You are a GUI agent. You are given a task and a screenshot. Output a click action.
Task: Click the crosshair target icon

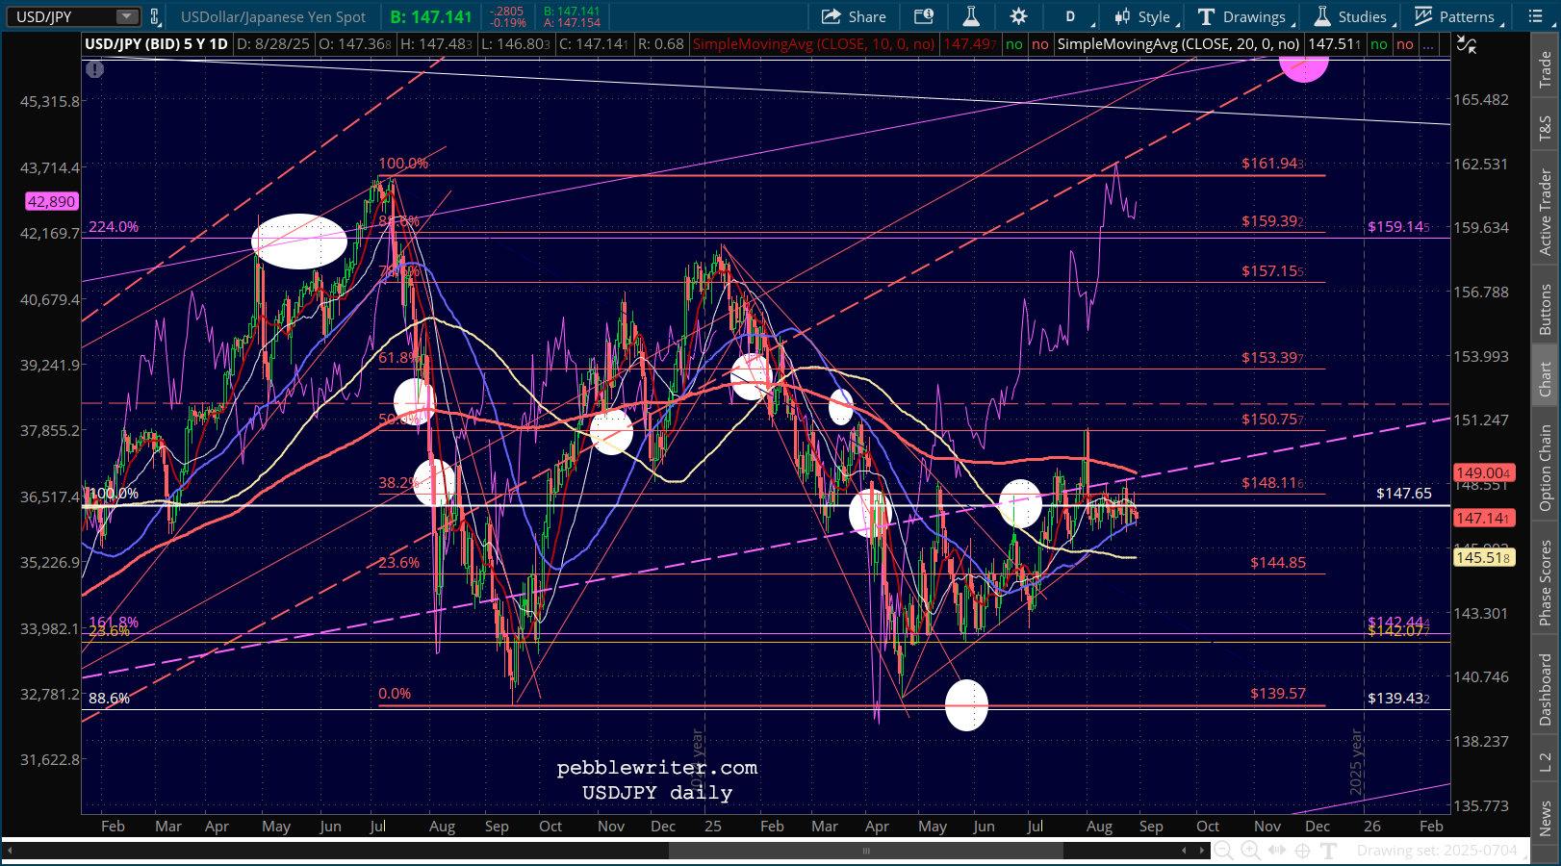(1302, 851)
